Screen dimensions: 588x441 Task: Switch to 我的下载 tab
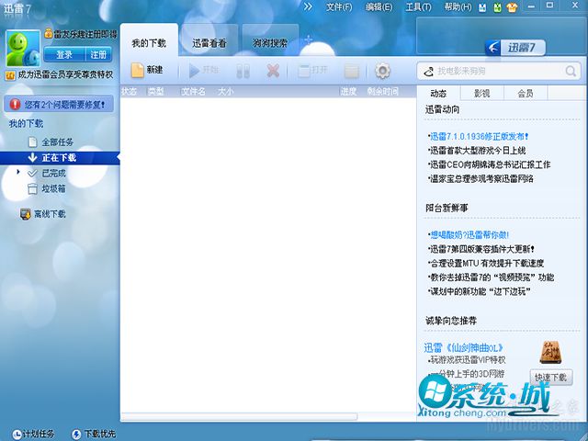(149, 43)
